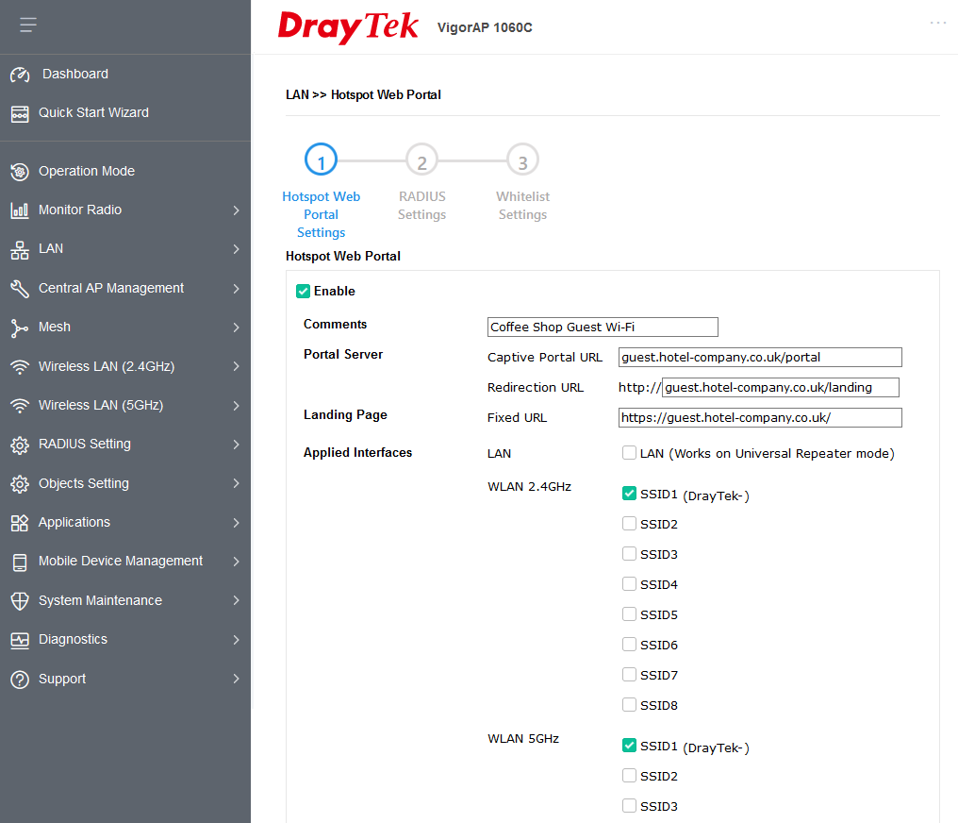Expand Support chevron
The image size is (958, 823).
coord(236,679)
